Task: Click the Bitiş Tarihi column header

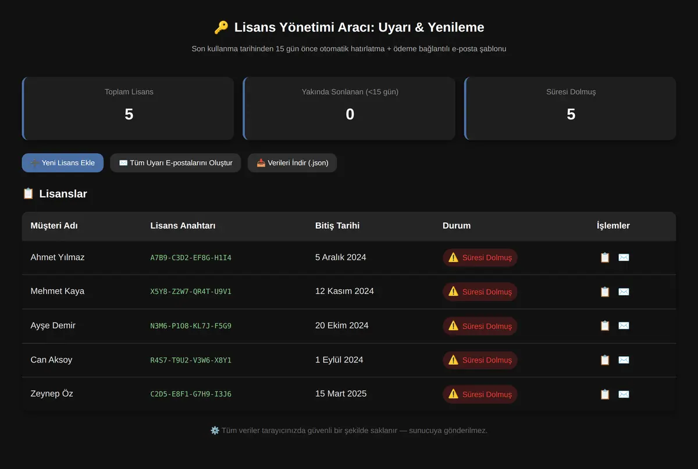Action: [x=337, y=226]
